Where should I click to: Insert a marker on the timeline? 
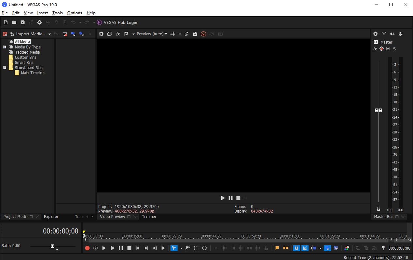pyautogui.click(x=277, y=248)
